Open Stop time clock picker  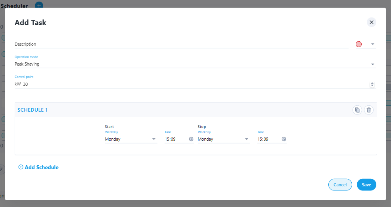pyautogui.click(x=284, y=139)
